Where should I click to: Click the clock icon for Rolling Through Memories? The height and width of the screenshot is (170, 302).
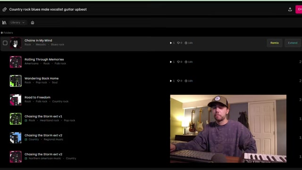coord(186,62)
